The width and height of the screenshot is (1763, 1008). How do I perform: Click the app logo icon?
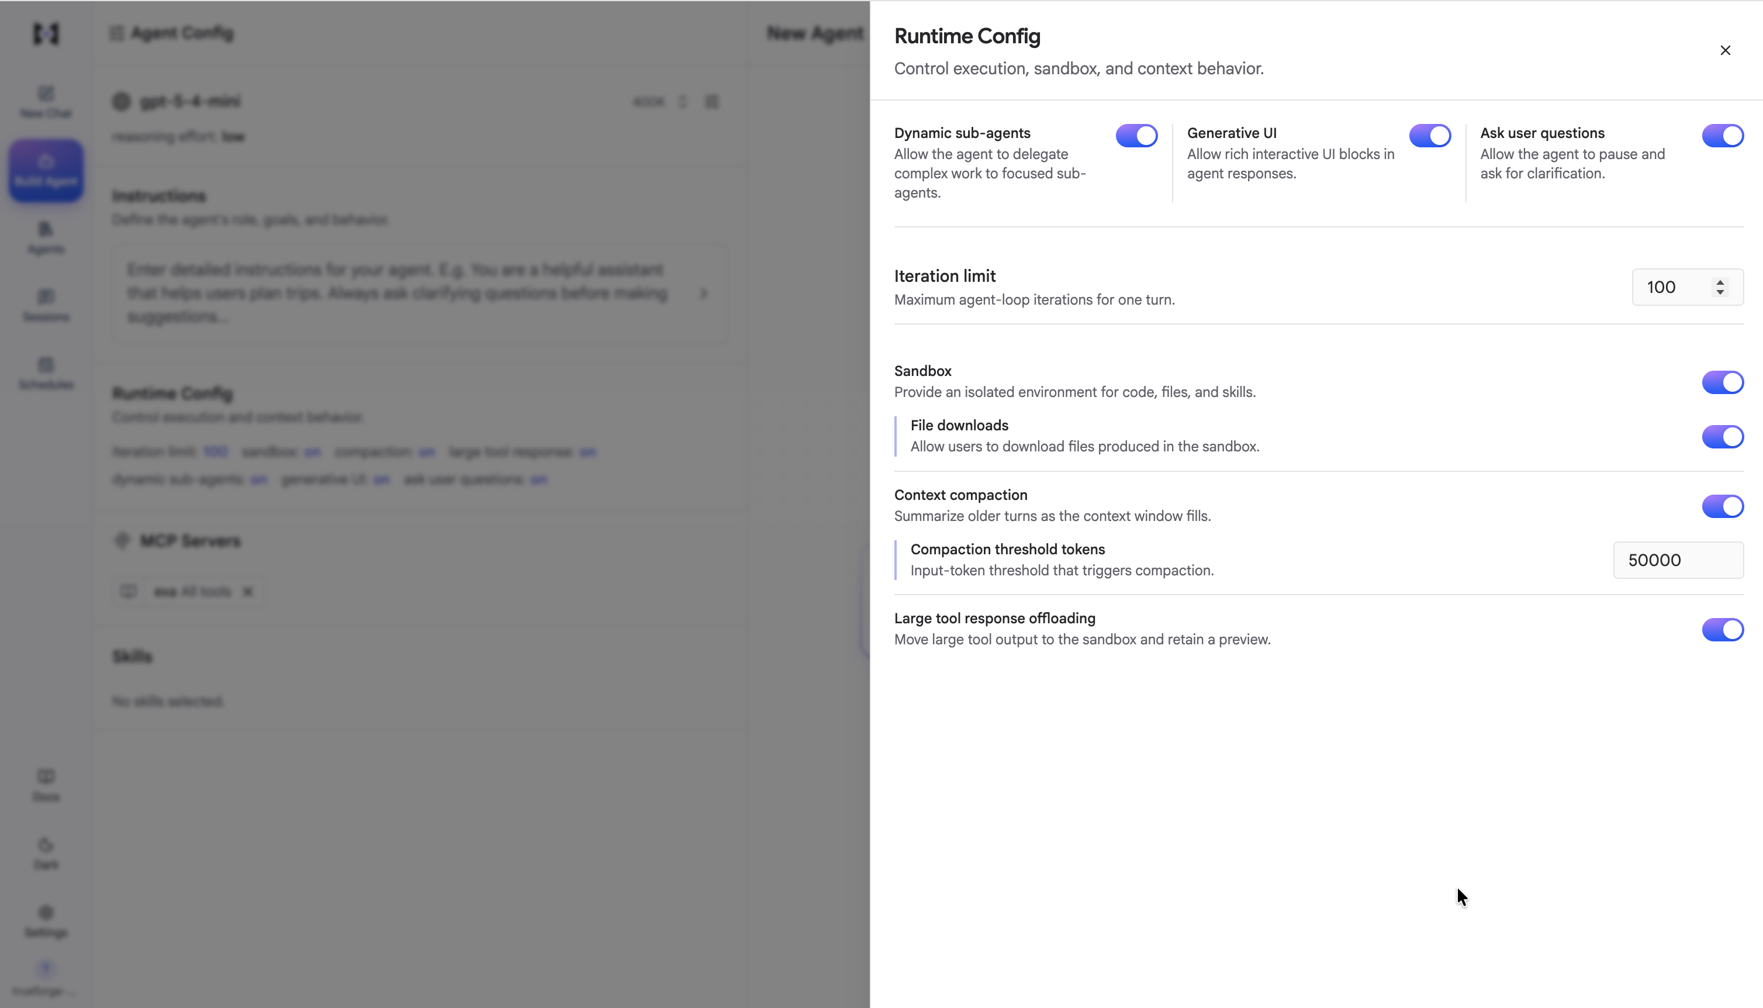[46, 33]
